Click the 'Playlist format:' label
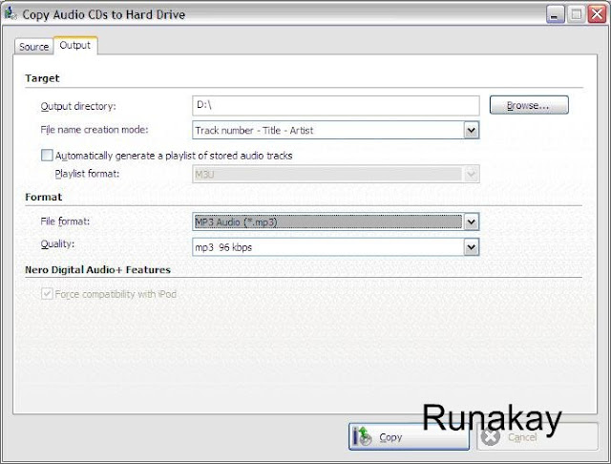This screenshot has height=464, width=611. click(x=87, y=174)
